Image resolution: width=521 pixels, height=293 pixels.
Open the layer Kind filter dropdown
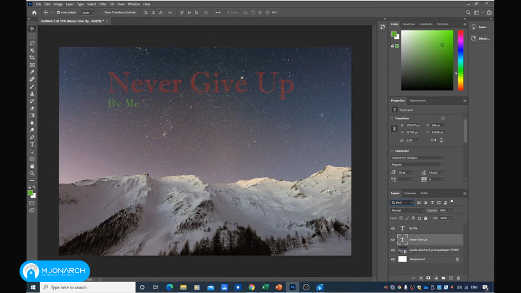(402, 202)
